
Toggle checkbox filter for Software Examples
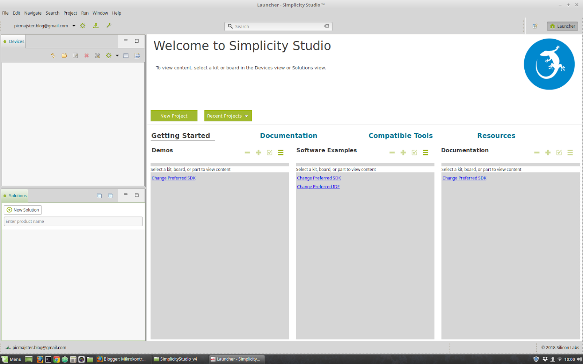click(x=414, y=153)
